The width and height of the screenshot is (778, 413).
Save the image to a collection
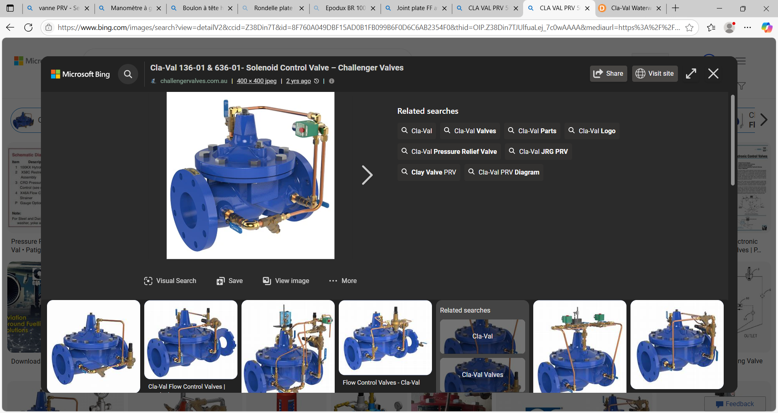tap(229, 281)
